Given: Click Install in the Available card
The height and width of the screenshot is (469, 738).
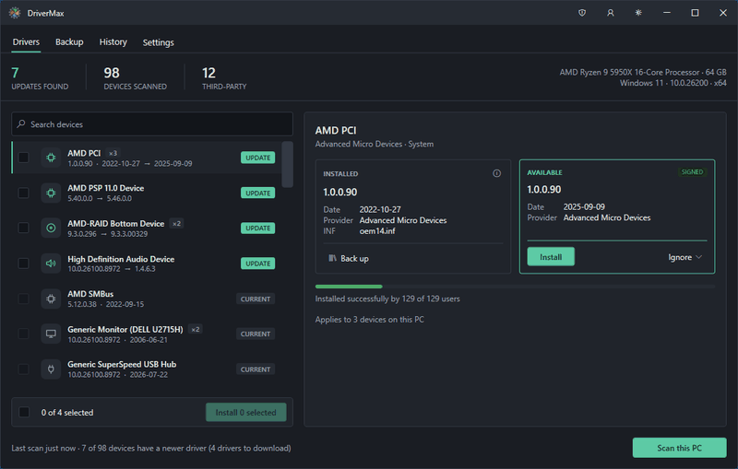Looking at the screenshot, I should pos(551,257).
